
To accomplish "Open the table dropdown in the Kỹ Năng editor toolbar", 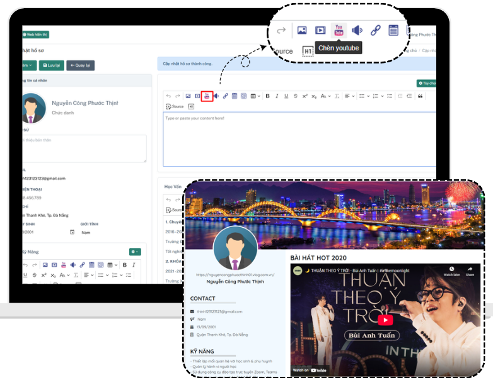I will click(x=112, y=265).
